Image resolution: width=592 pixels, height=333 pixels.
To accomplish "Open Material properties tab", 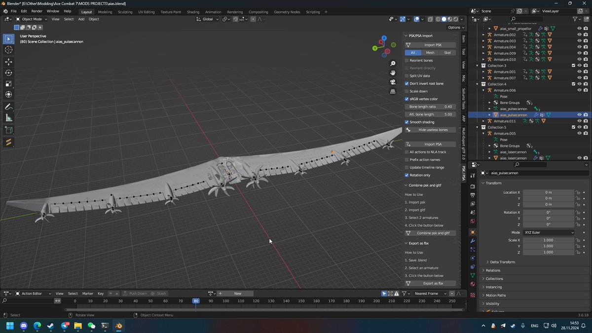I will (473, 284).
